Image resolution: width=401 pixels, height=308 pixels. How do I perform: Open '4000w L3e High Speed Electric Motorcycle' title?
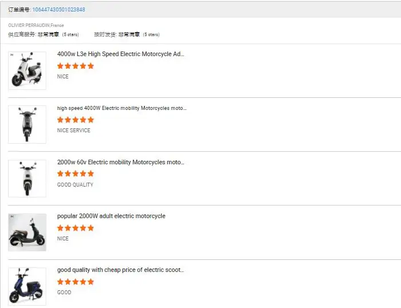pos(120,54)
